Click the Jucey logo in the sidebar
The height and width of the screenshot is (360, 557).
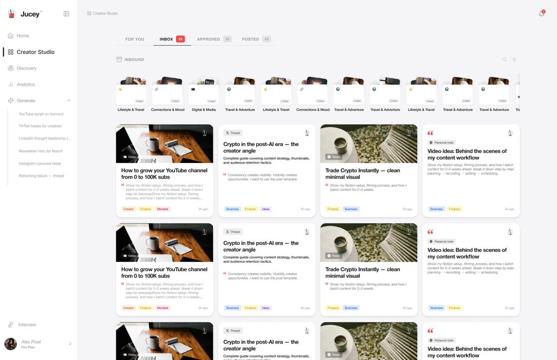(x=24, y=14)
